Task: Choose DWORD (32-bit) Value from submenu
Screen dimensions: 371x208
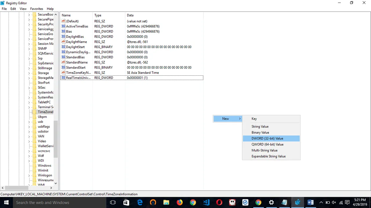Action: coord(271,138)
